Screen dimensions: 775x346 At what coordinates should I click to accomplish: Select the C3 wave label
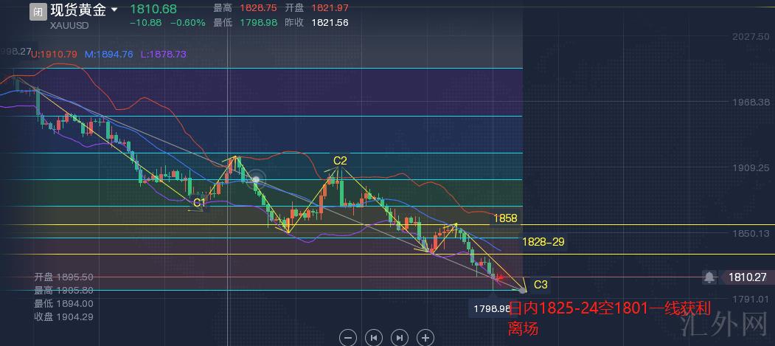pos(541,284)
